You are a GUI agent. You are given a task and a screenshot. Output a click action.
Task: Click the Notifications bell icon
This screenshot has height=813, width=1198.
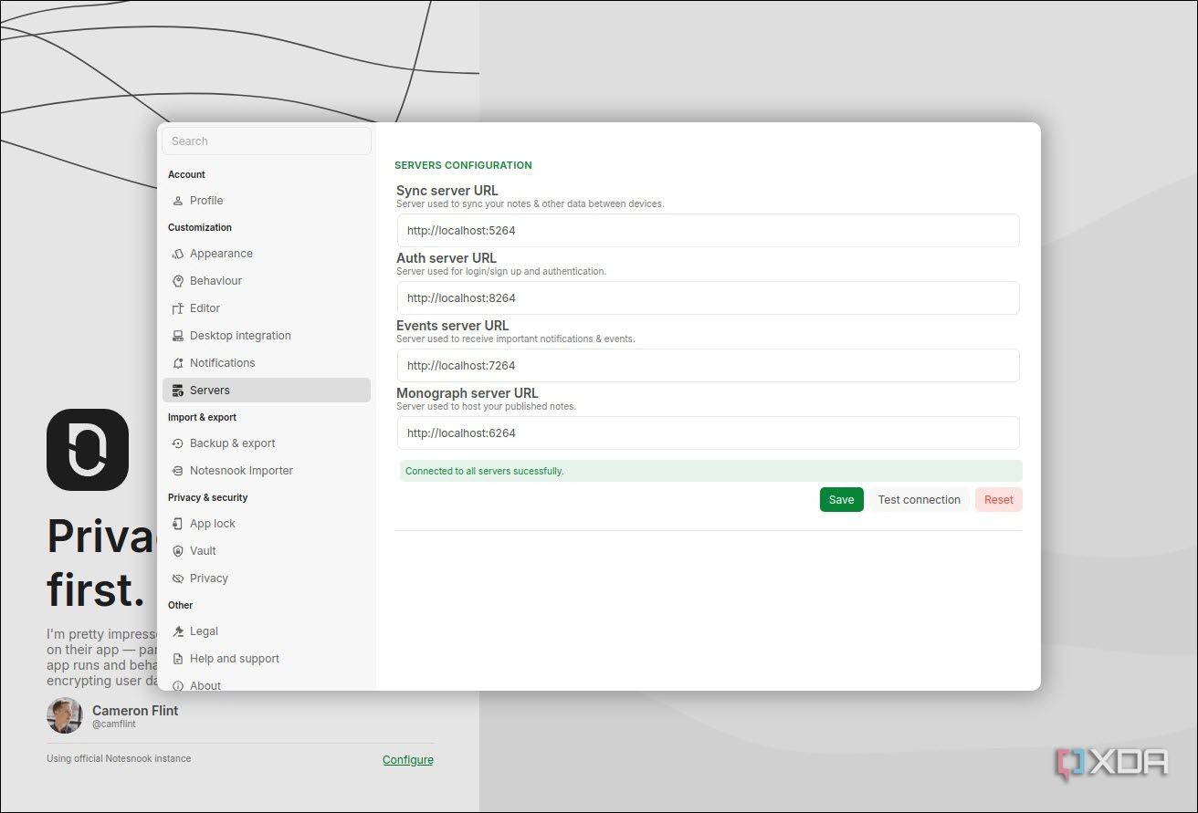tap(178, 363)
